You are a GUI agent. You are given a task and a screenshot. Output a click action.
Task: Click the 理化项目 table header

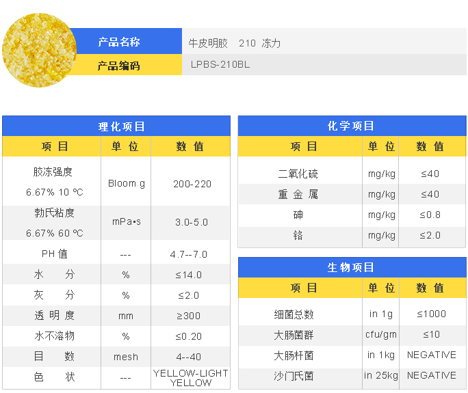116,126
